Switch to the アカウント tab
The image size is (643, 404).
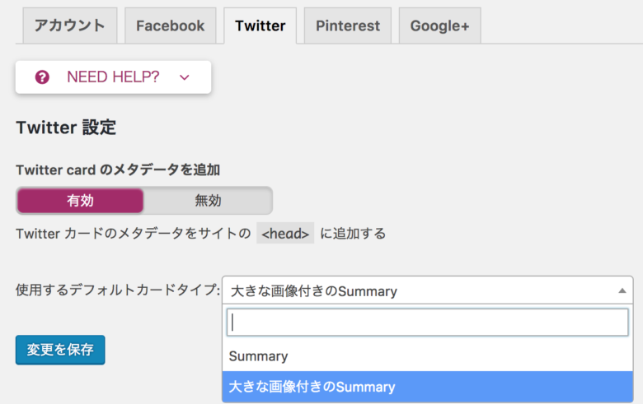click(70, 26)
